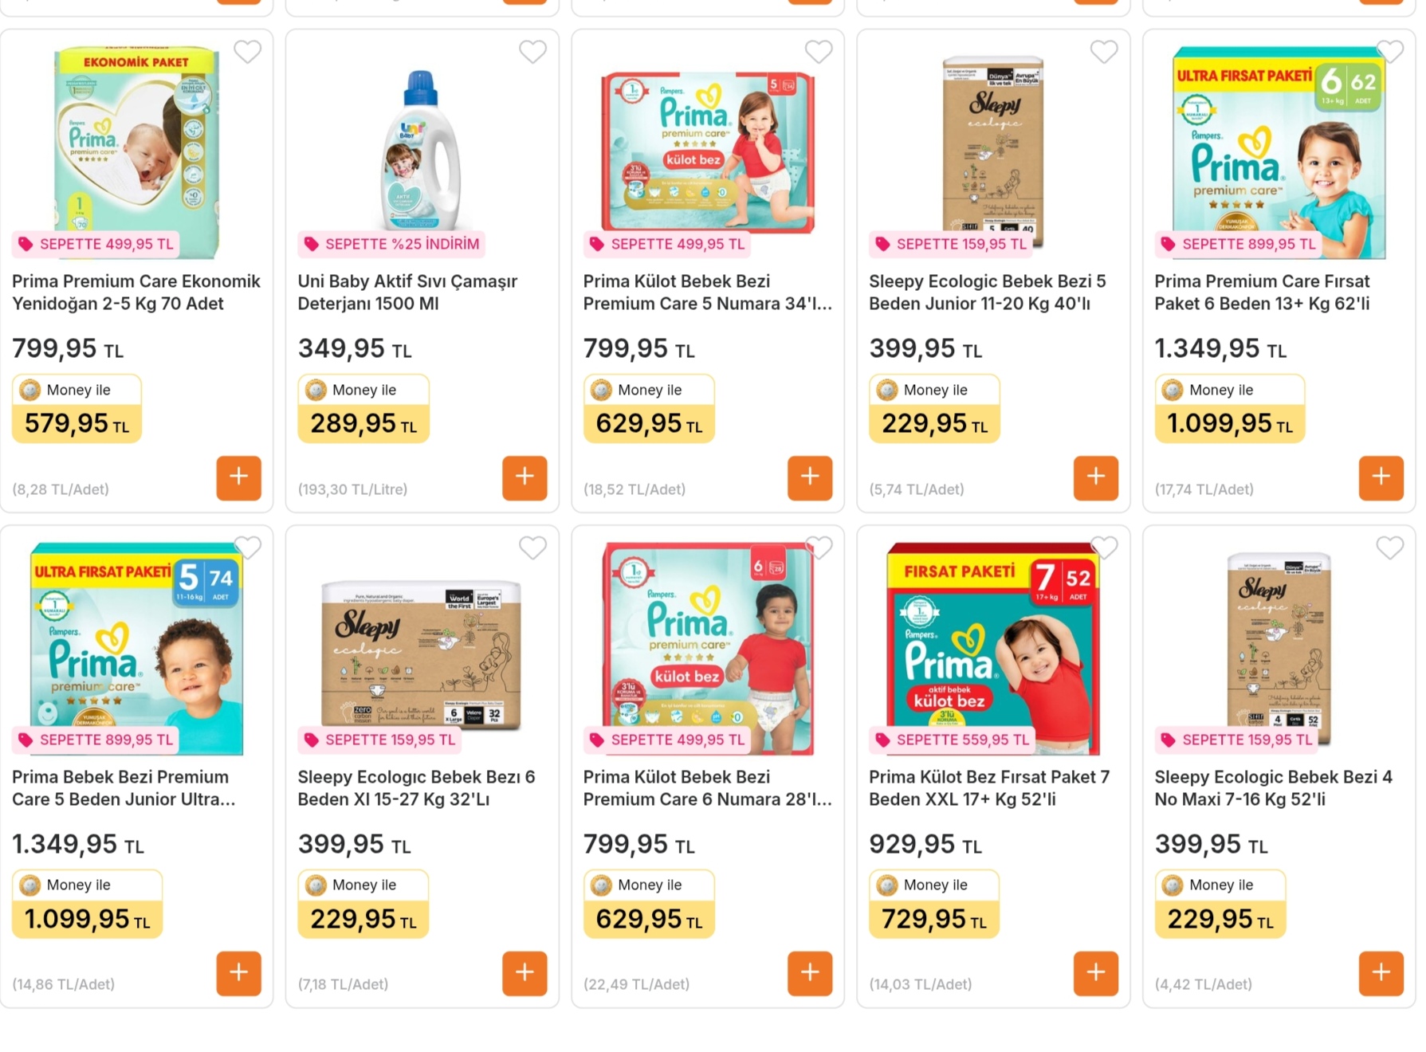
Task: Add Sleepy Ecologic 6 Beden Xl to cart
Action: (524, 972)
